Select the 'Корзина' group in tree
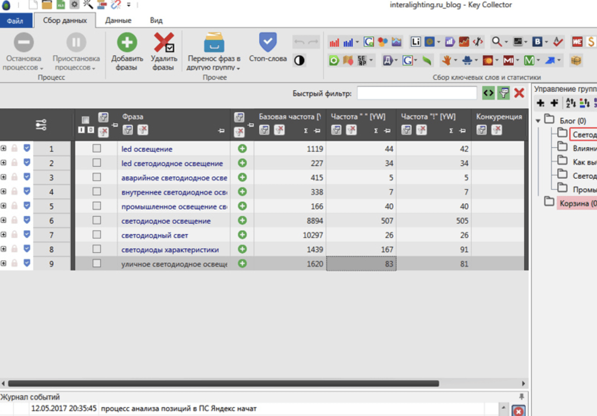 pyautogui.click(x=577, y=203)
